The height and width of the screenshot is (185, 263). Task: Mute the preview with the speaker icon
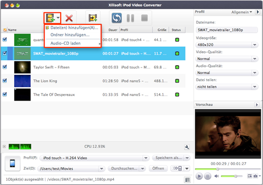[x=217, y=176]
